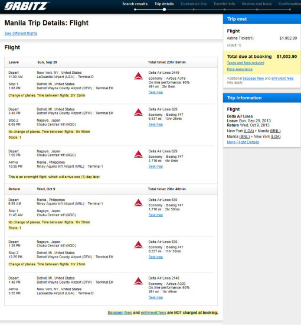Screen dimensions: 301x325
Task: Click Delta logo for Detroit to Nagoya leg
Action: tap(138, 112)
